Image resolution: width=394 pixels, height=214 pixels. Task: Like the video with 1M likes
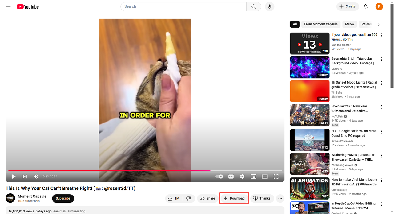tap(174, 198)
